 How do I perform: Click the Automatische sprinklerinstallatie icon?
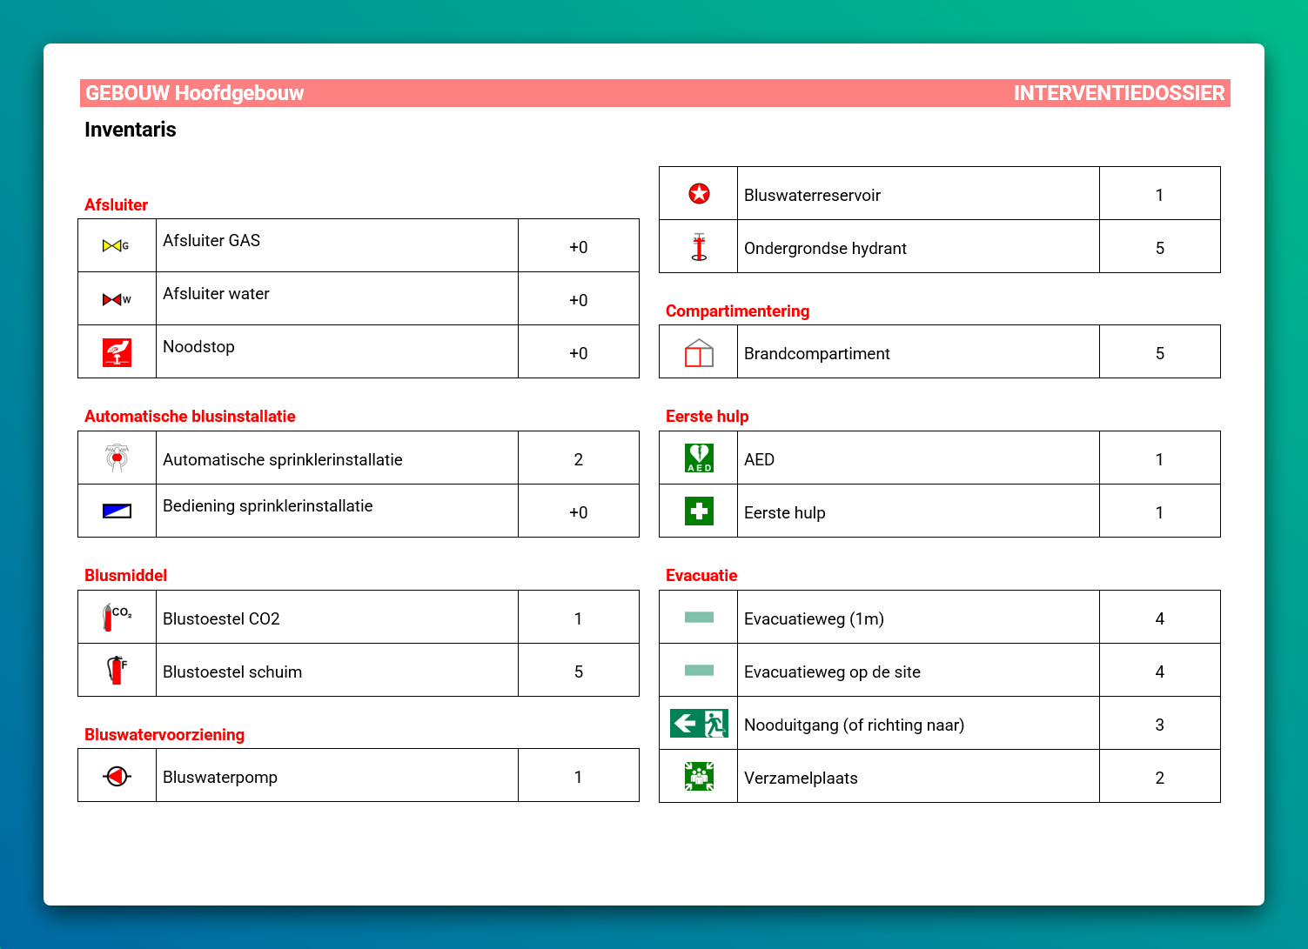click(117, 458)
